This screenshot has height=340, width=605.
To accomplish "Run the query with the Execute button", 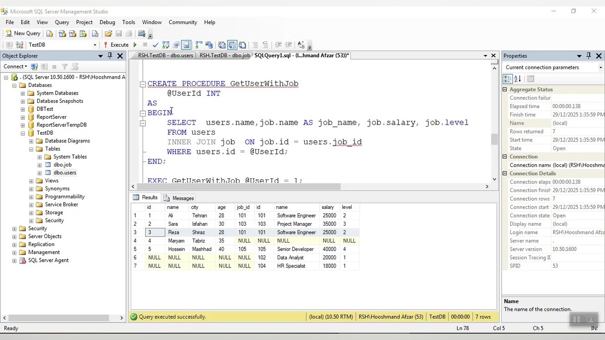I will click(116, 45).
